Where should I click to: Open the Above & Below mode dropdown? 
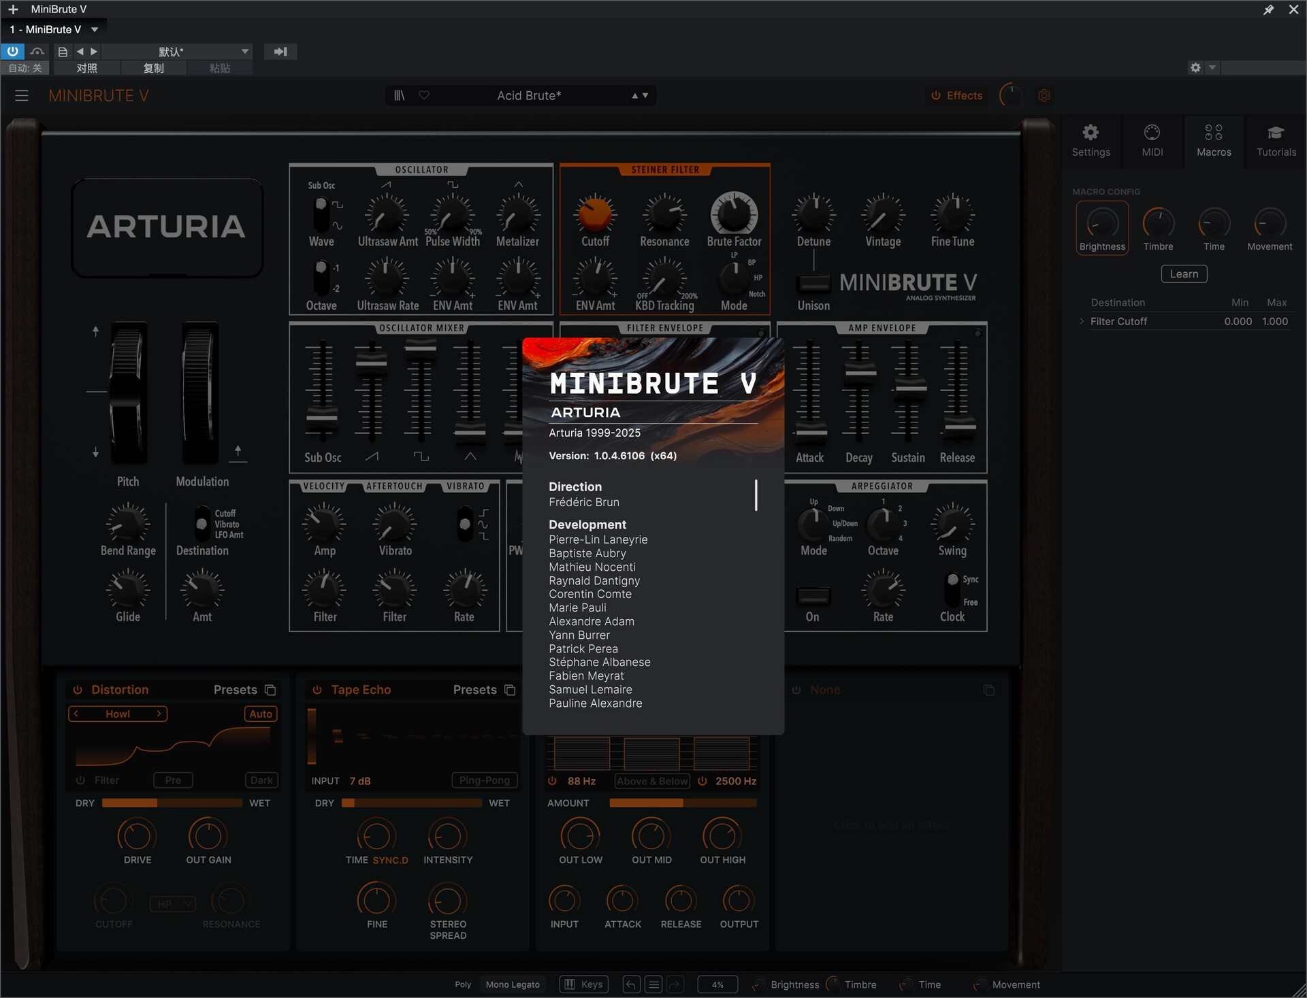point(652,781)
